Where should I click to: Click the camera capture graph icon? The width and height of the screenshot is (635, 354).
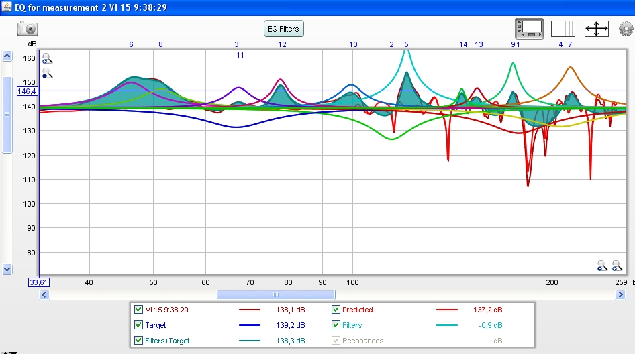point(28,29)
